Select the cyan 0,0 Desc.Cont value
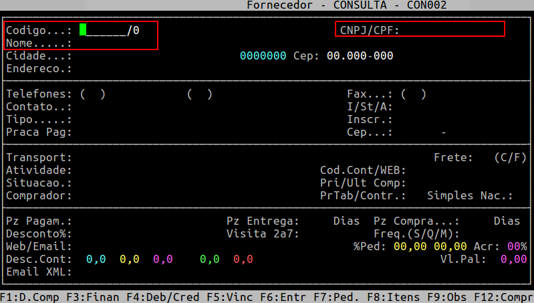Screen dimensions: 534x303 pyautogui.click(x=96, y=260)
